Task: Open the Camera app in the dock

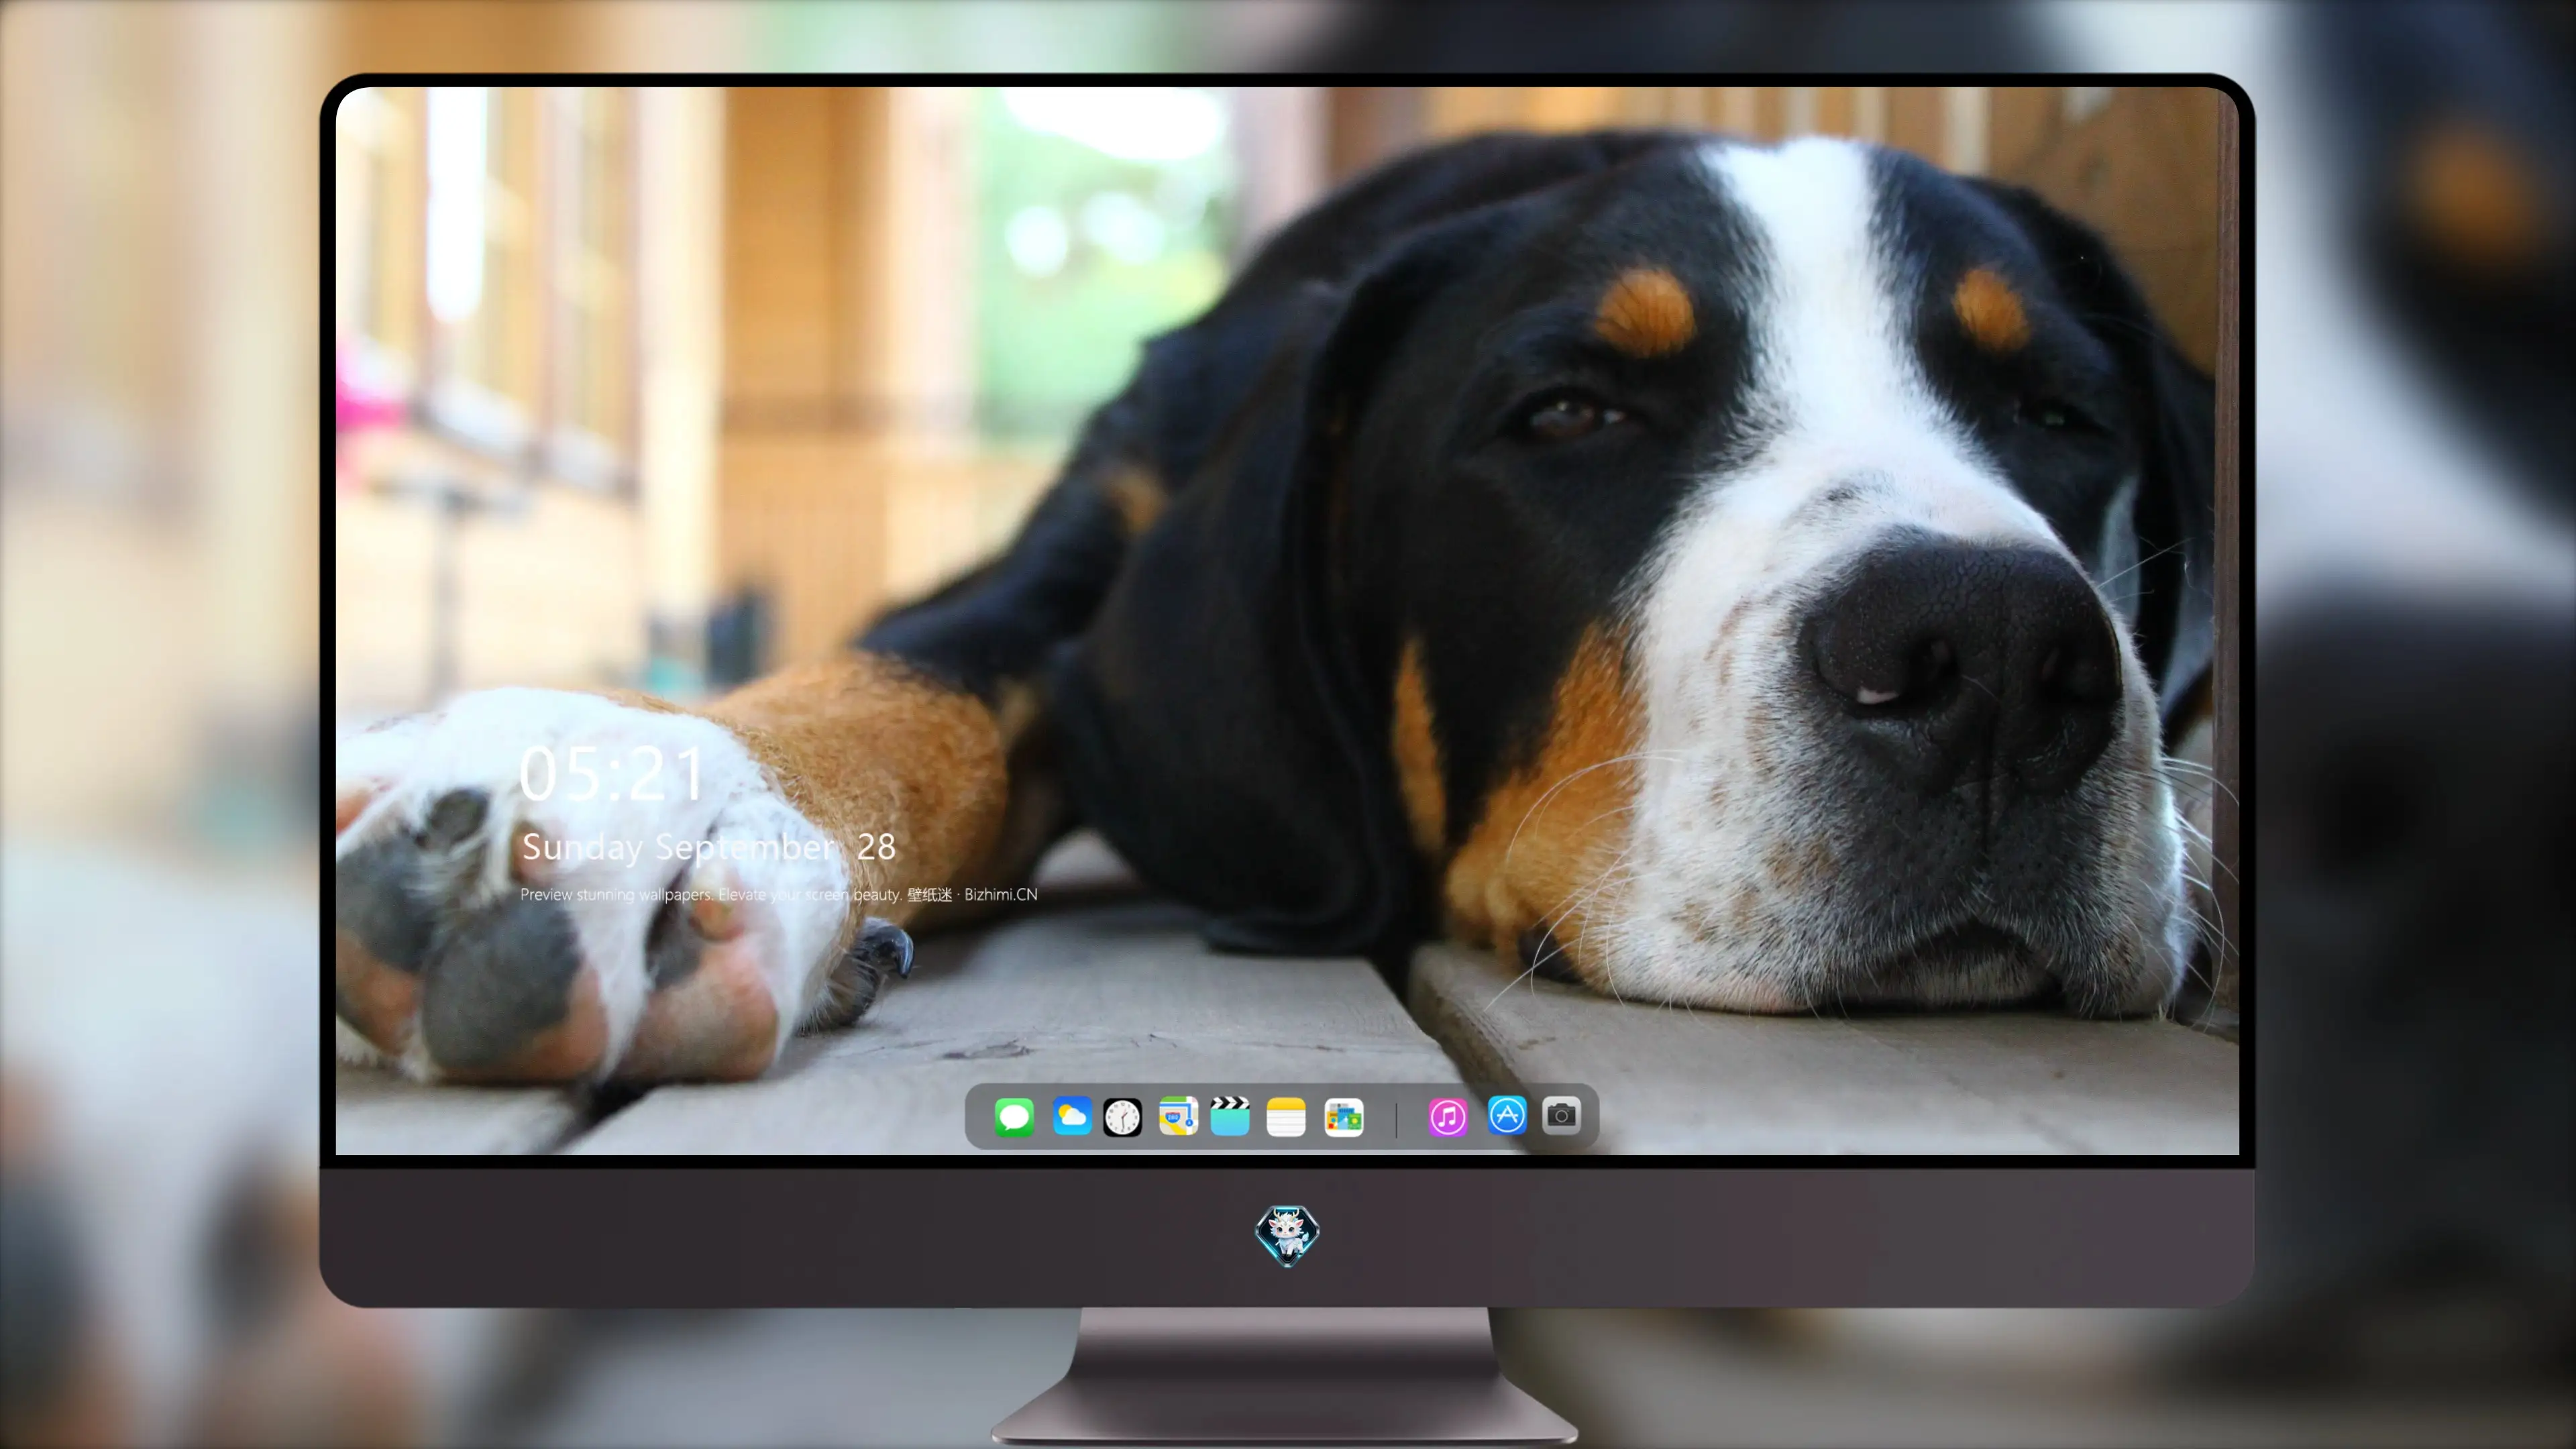Action: [x=1561, y=1115]
